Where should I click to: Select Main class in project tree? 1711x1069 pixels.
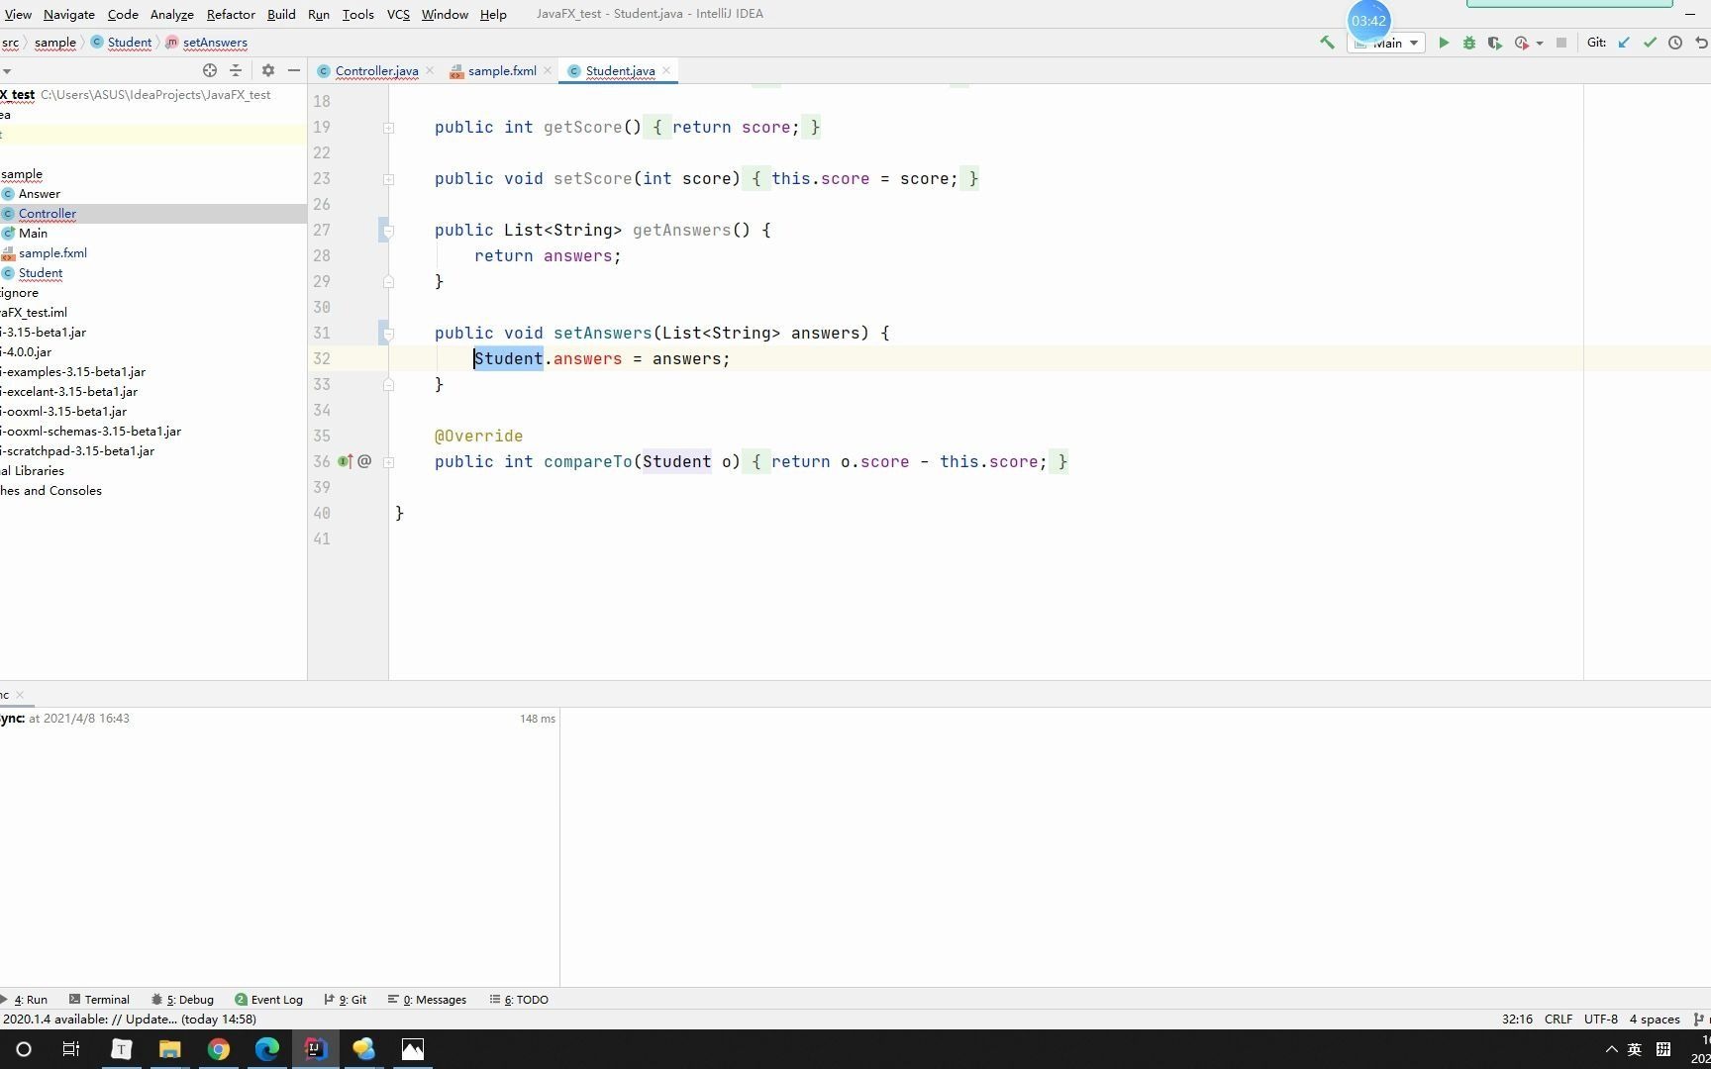point(33,234)
